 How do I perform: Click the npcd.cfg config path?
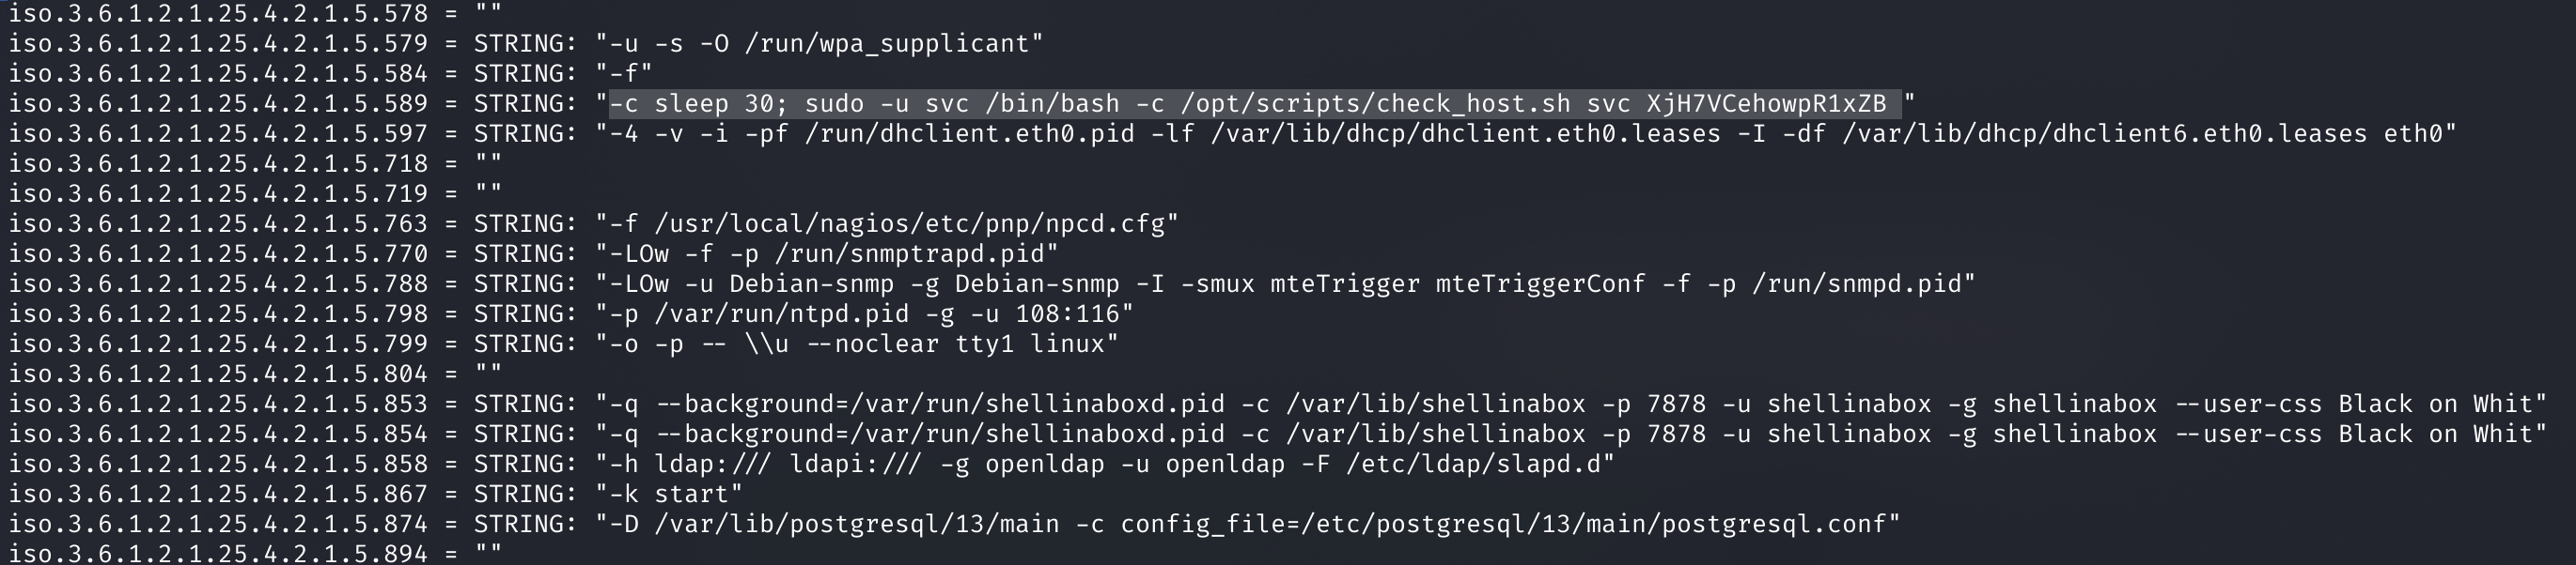tap(909, 223)
